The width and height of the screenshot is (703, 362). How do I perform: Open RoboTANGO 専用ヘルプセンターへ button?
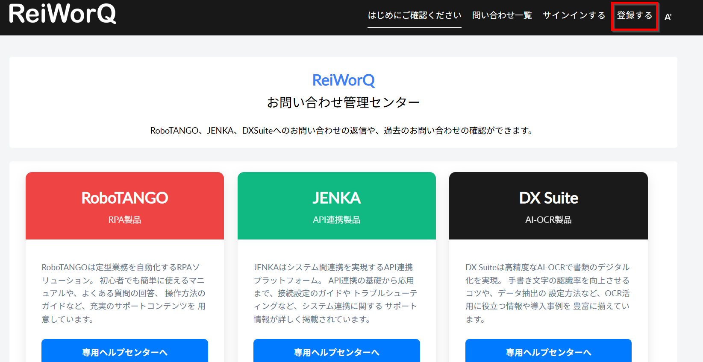(125, 352)
